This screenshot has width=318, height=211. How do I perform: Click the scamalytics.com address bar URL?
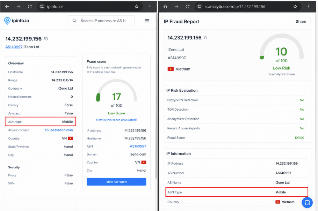(235, 7)
